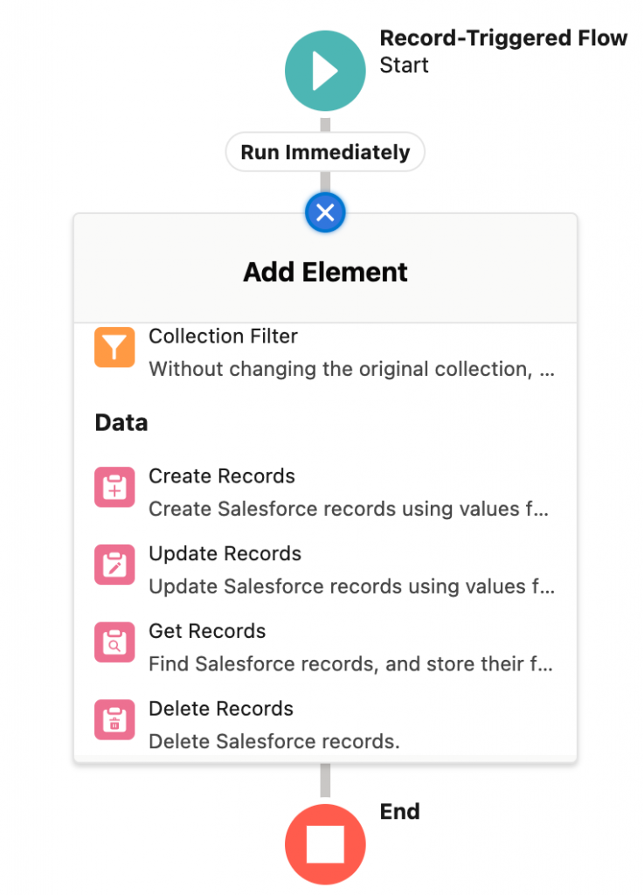Choose "Delete Records" to delete Salesforce records
The image size is (644, 895).
(x=220, y=709)
